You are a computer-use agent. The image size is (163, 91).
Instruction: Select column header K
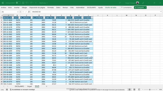107,15
